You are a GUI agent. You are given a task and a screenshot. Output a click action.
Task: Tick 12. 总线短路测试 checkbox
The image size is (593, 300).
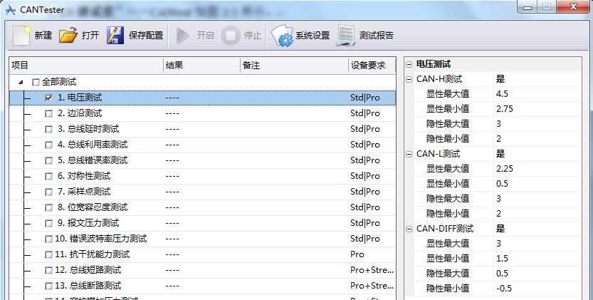[x=48, y=271]
